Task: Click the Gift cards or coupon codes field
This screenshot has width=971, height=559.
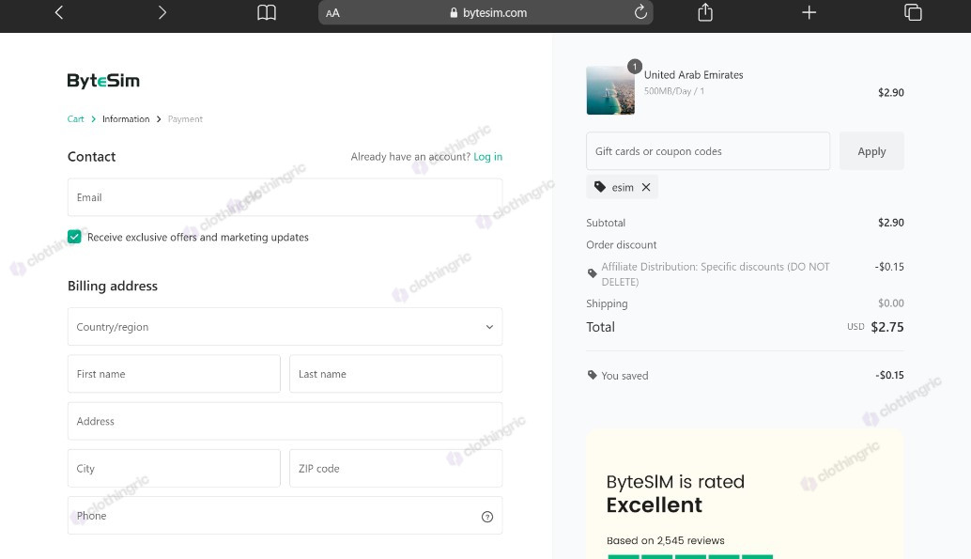Action: tap(708, 151)
